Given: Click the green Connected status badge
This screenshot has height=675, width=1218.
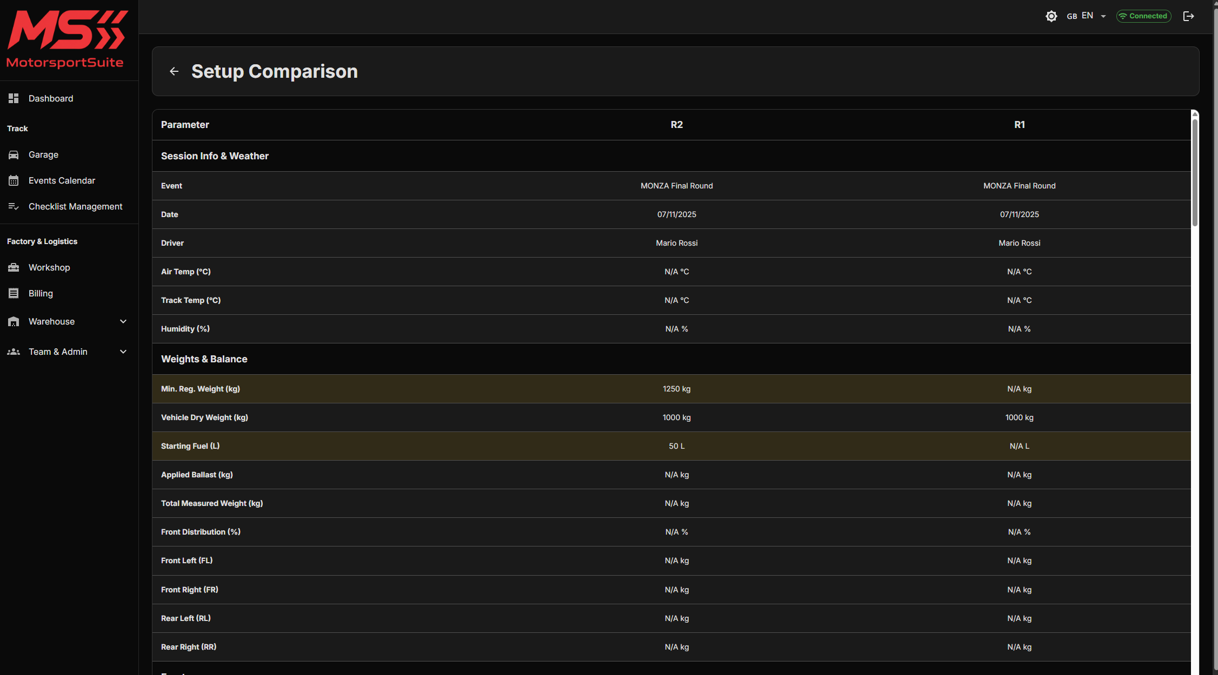Looking at the screenshot, I should coord(1143,16).
